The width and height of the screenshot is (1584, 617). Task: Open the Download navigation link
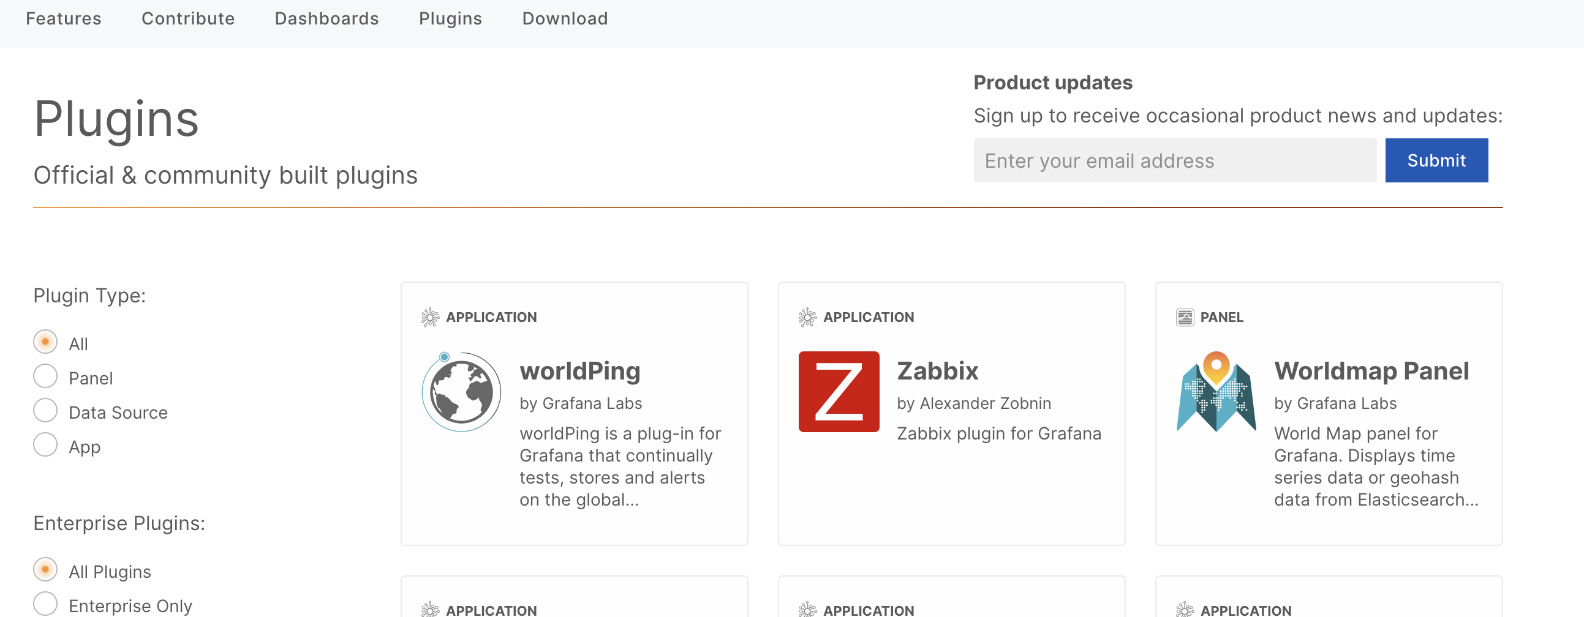pyautogui.click(x=565, y=18)
